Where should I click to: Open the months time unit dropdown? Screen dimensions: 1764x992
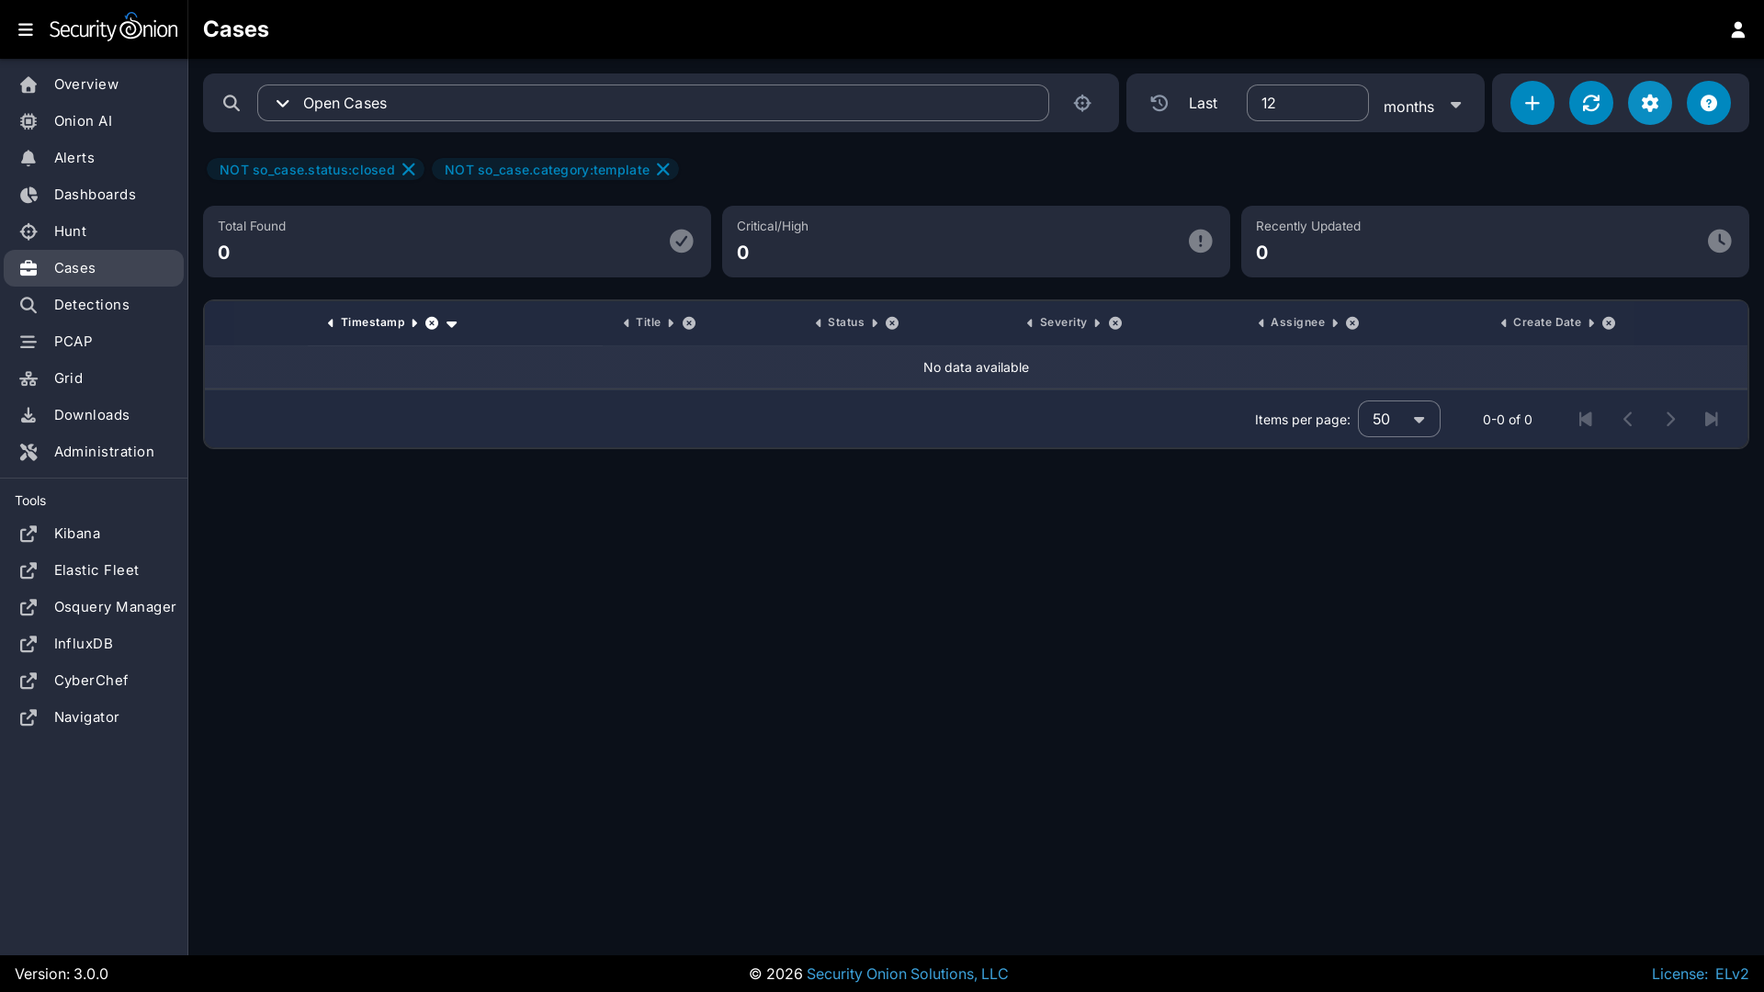pyautogui.click(x=1422, y=106)
